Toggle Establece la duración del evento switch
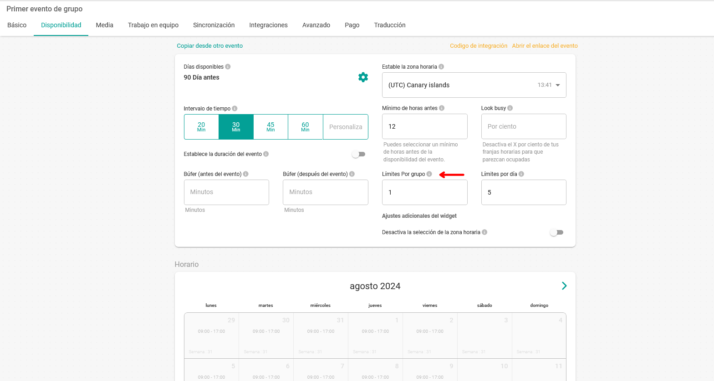 (359, 155)
